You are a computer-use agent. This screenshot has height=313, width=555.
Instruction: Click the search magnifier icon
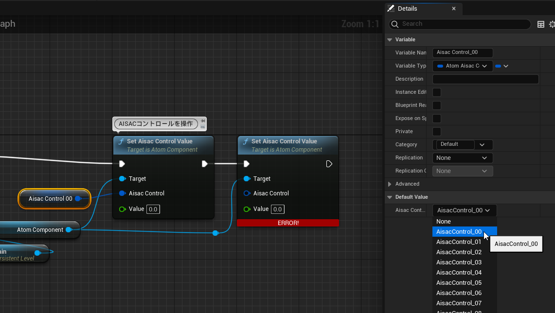[395, 24]
